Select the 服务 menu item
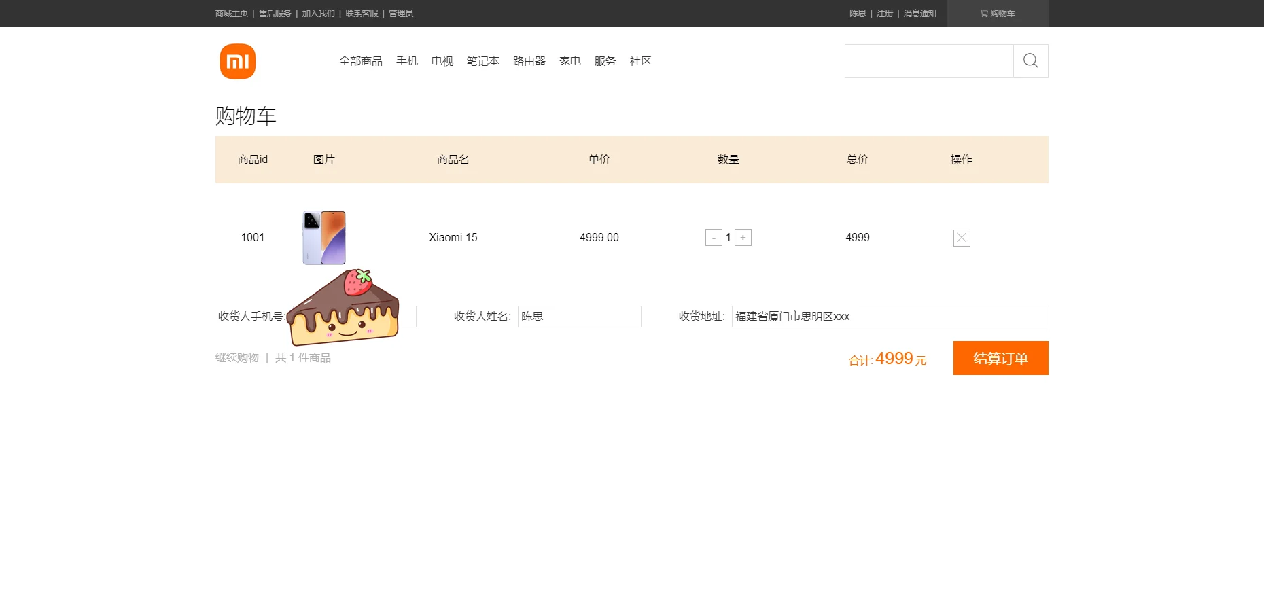The width and height of the screenshot is (1264, 604). tap(605, 61)
